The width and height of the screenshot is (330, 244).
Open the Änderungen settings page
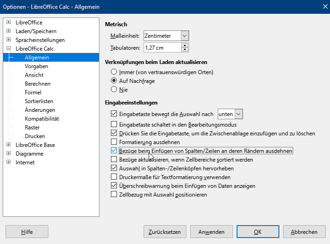40,110
